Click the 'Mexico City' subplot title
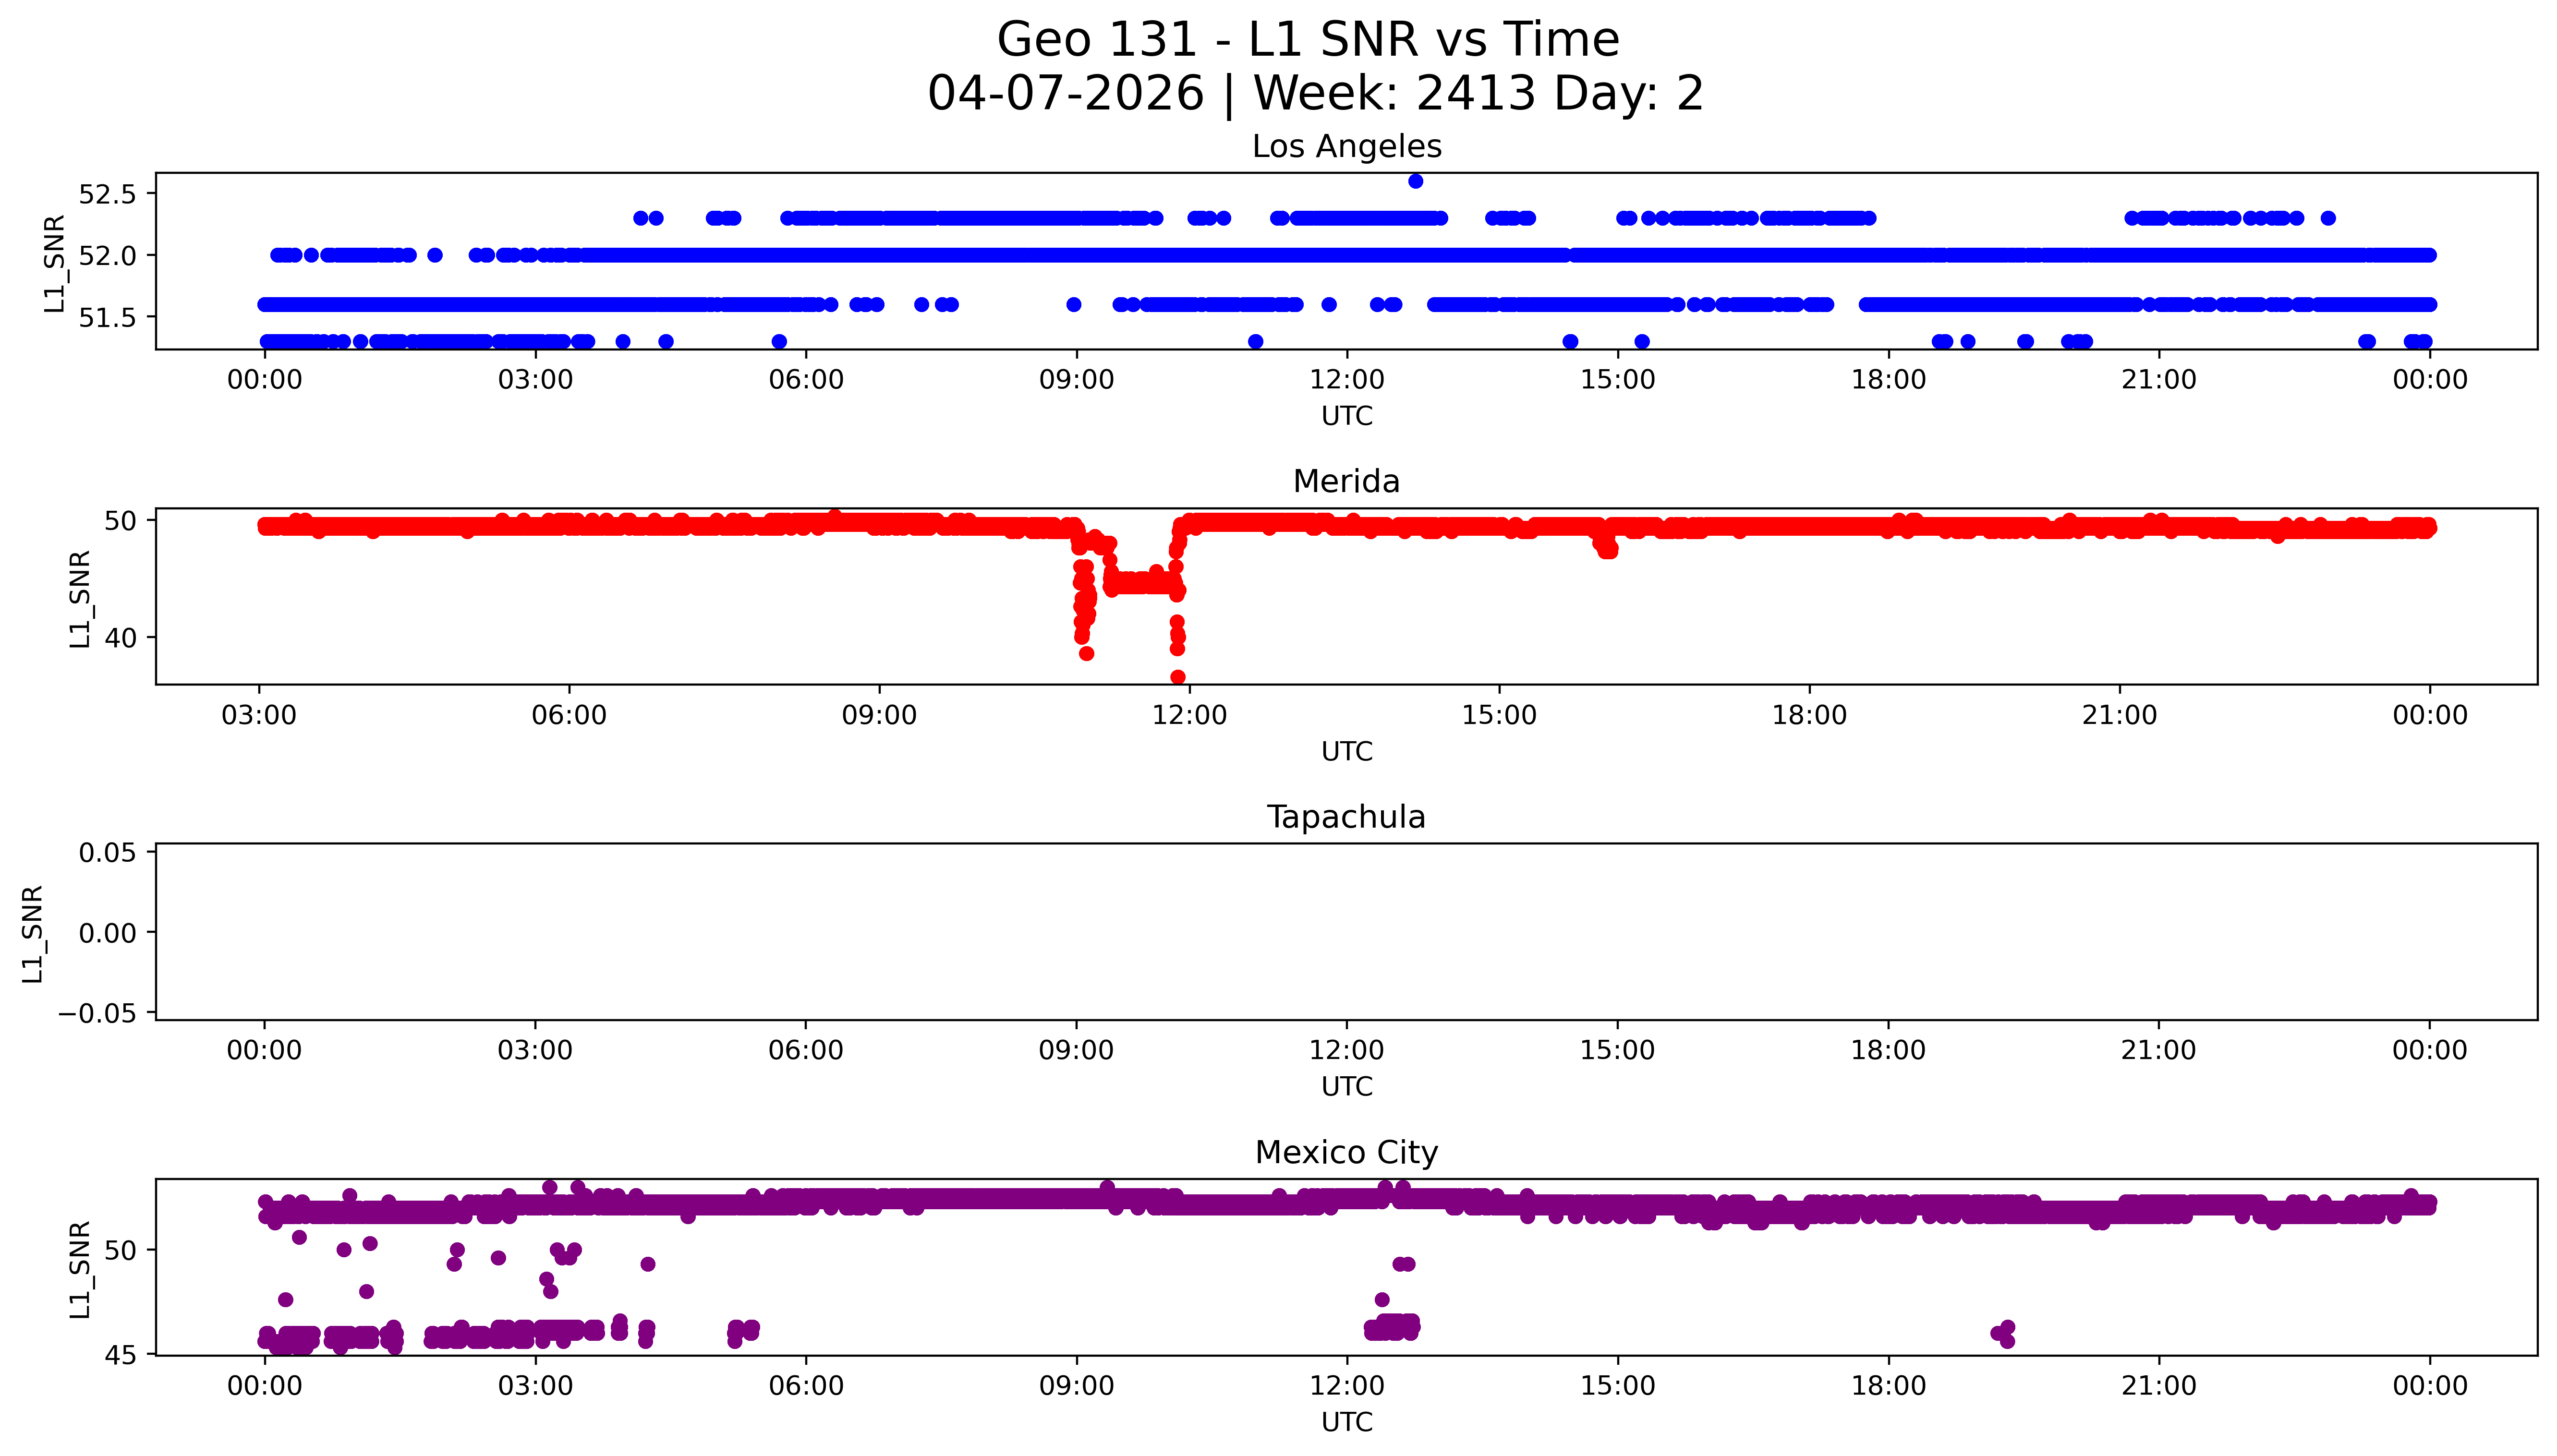The width and height of the screenshot is (2557, 1456). pos(1346,1153)
